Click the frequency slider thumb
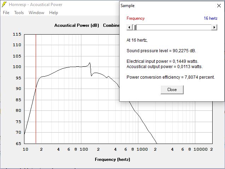Screen dimensions: 225x169 pyautogui.click(x=135, y=27)
